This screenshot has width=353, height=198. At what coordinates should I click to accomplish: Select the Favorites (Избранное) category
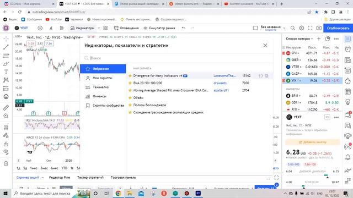coord(103,69)
